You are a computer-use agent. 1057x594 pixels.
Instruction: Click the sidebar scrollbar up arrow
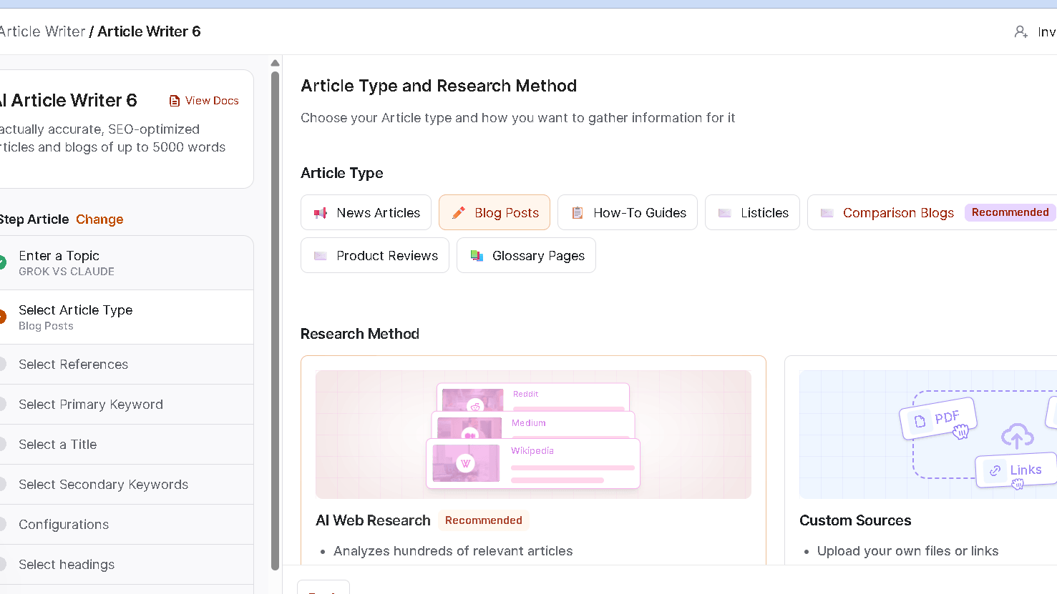coord(275,63)
